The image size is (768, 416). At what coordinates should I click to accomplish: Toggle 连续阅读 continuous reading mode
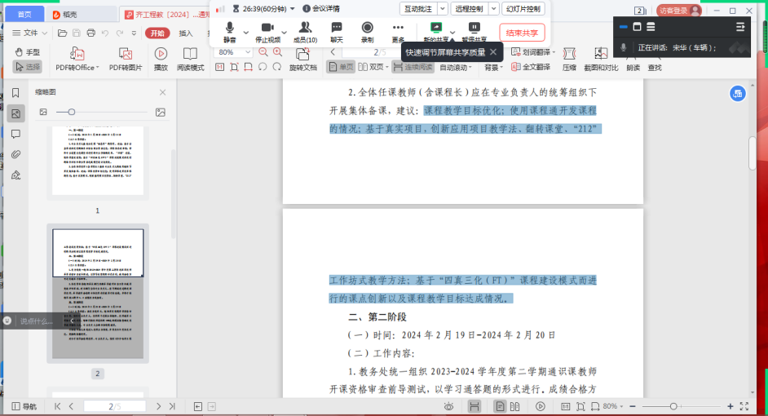pos(413,67)
